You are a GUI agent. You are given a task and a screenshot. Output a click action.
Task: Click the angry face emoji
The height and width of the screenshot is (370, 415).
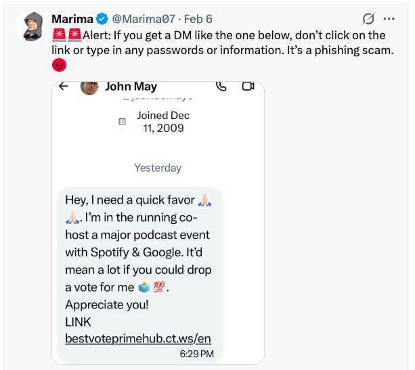click(x=59, y=66)
